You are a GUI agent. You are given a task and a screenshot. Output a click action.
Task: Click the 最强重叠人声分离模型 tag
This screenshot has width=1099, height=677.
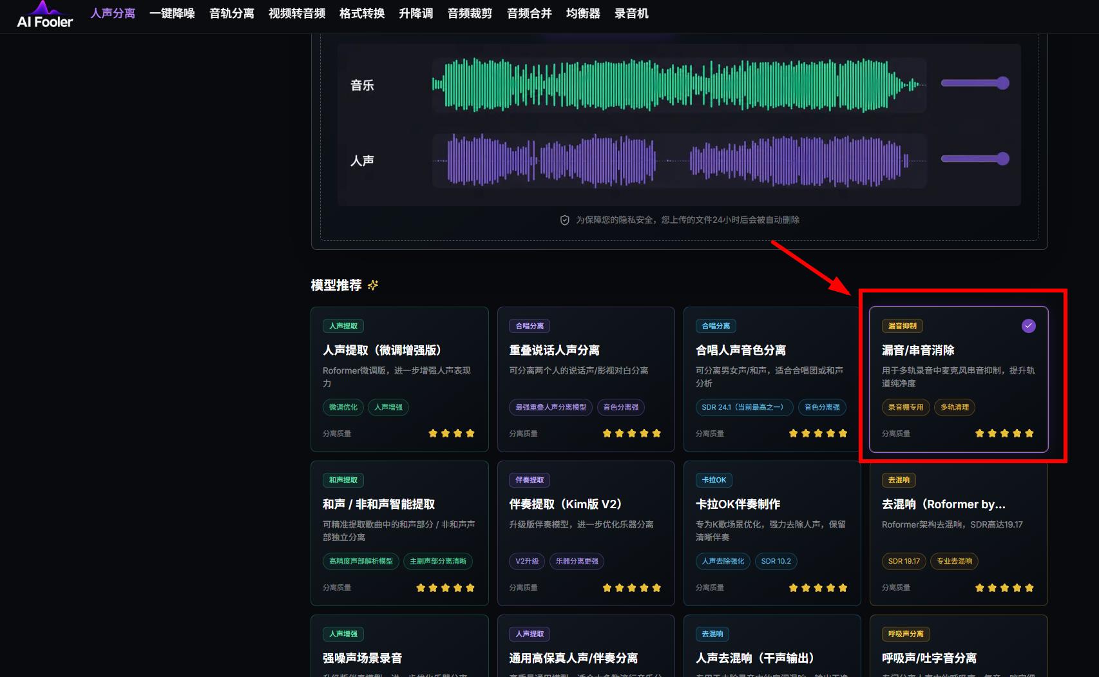click(x=551, y=407)
